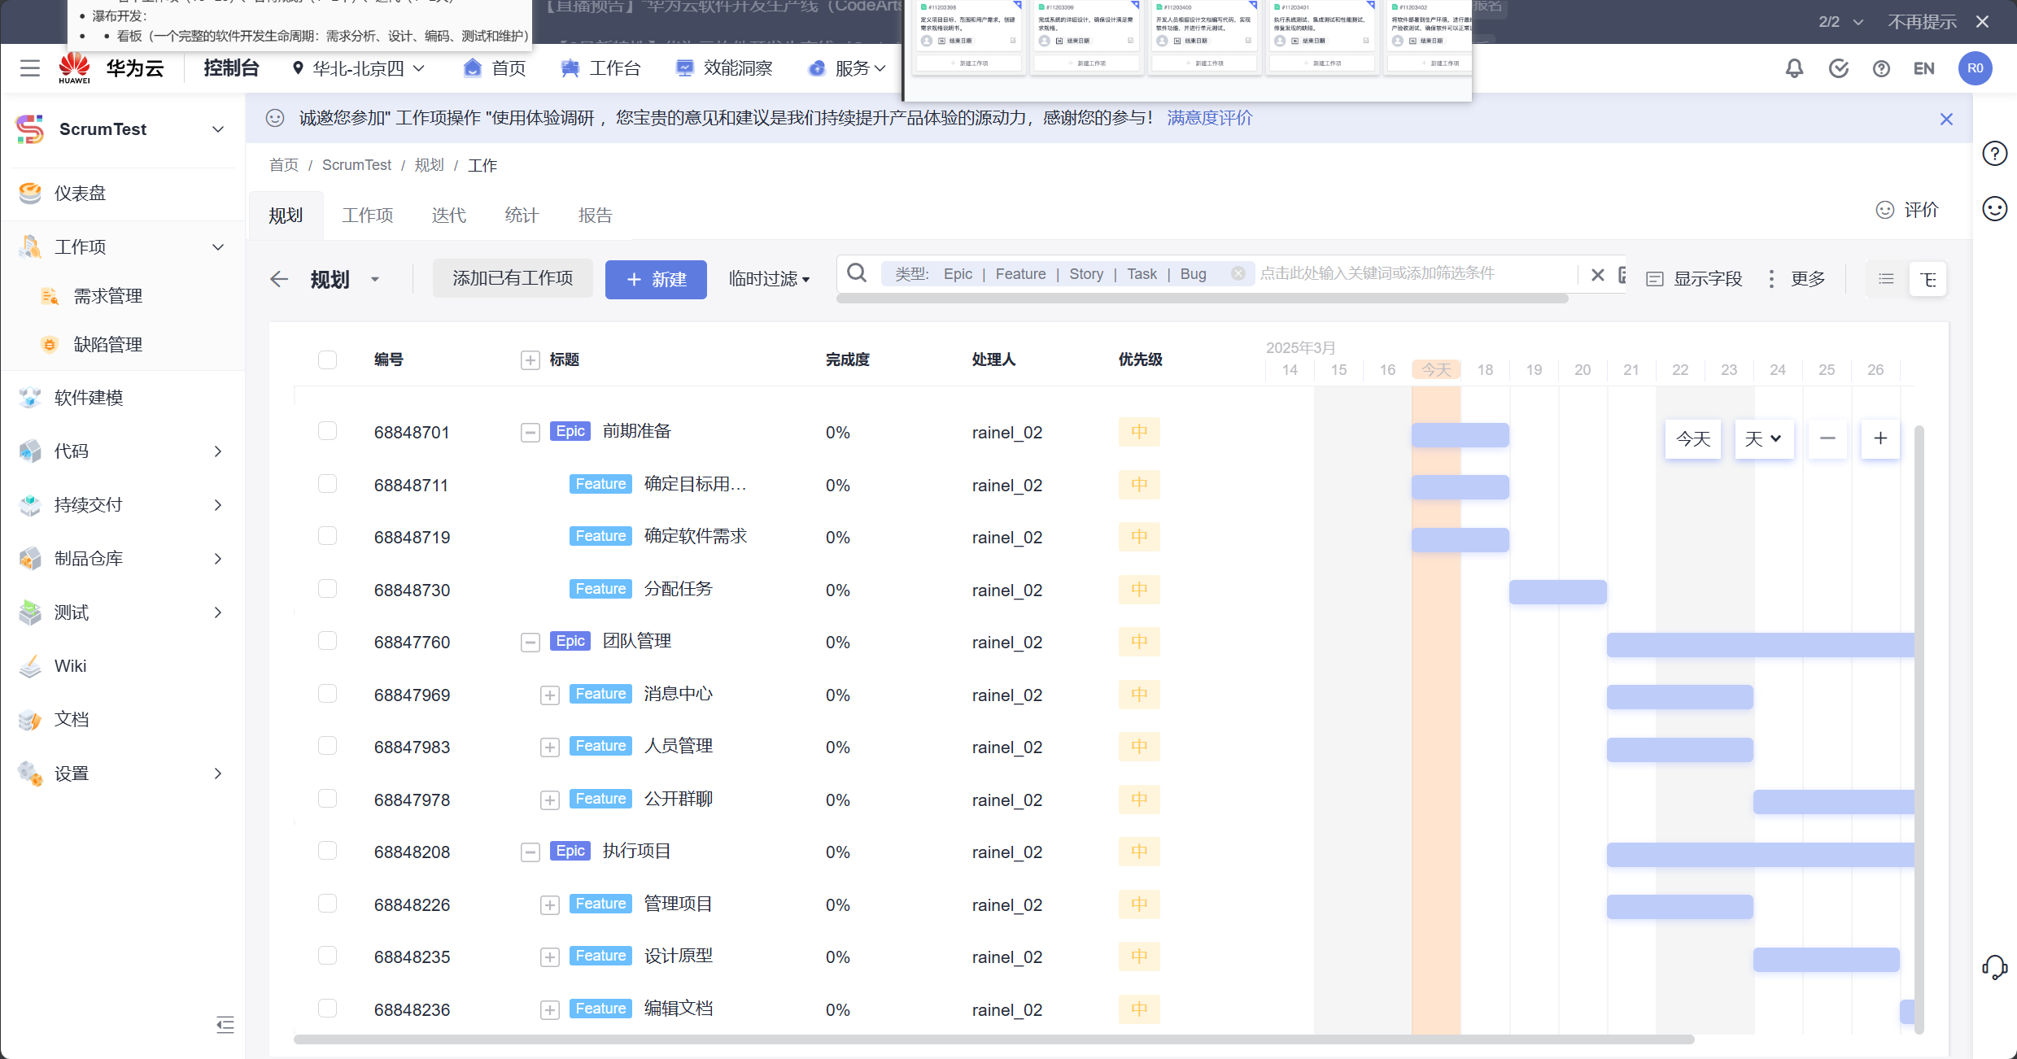
Task: Clear the type filter tag
Action: pos(1238,274)
